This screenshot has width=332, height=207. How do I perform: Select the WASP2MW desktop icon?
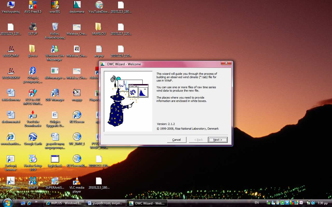[11, 51]
